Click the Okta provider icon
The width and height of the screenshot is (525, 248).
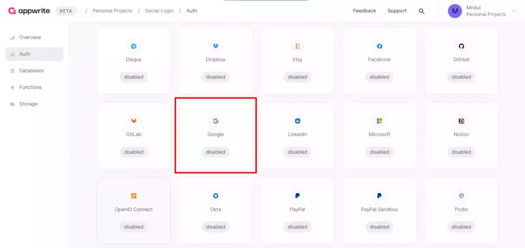(x=216, y=196)
